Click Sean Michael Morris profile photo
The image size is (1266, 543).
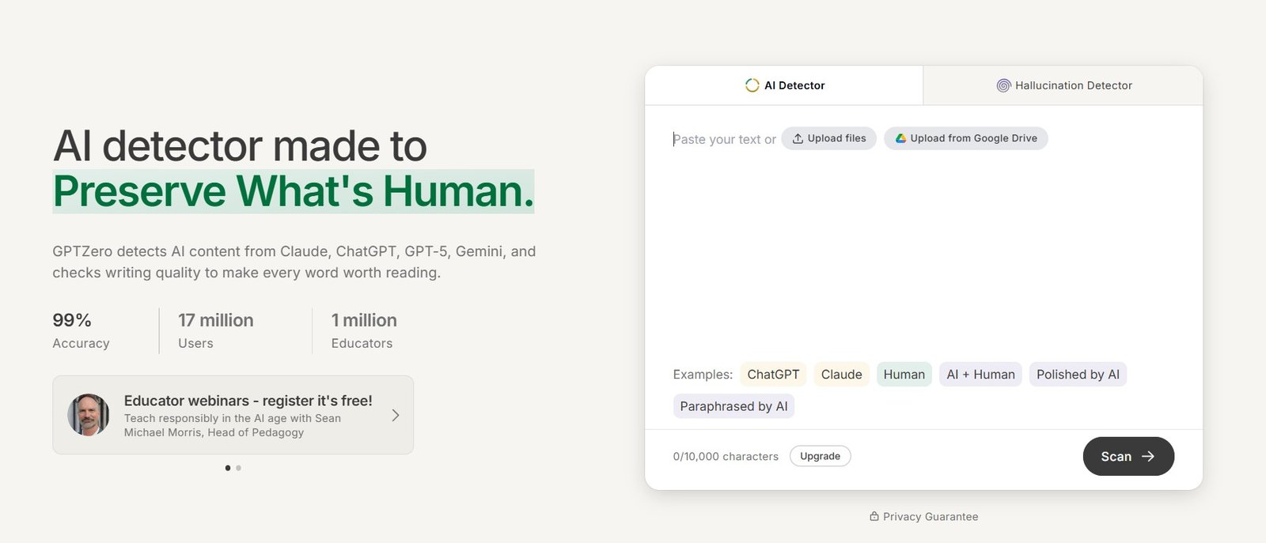click(89, 415)
